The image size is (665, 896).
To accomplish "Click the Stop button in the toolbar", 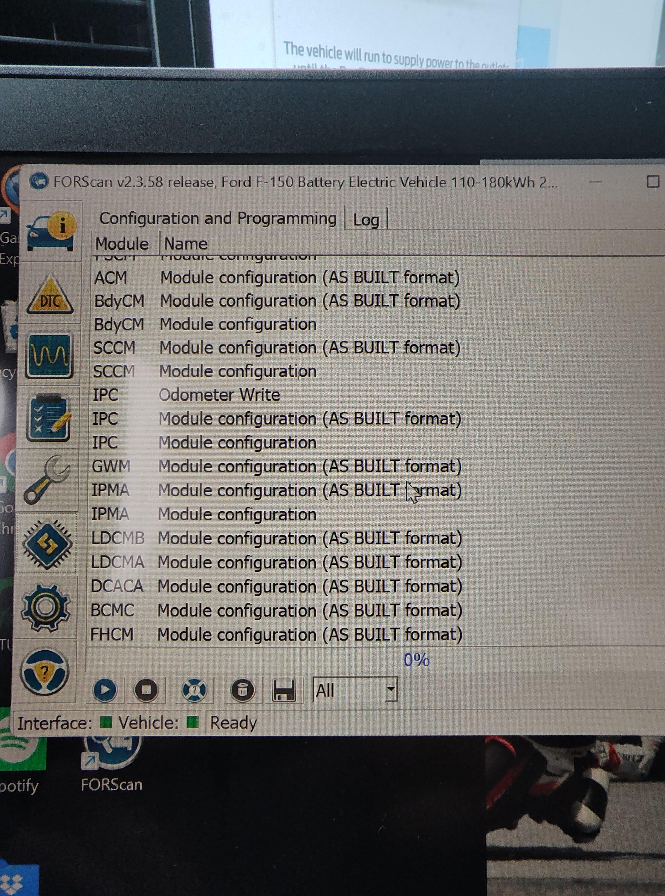I will (146, 690).
